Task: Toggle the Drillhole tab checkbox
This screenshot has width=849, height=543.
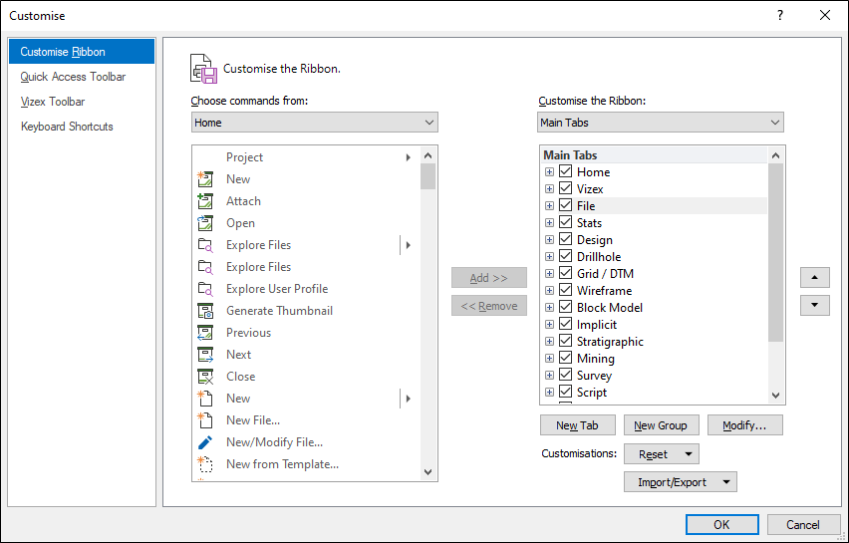Action: (565, 256)
